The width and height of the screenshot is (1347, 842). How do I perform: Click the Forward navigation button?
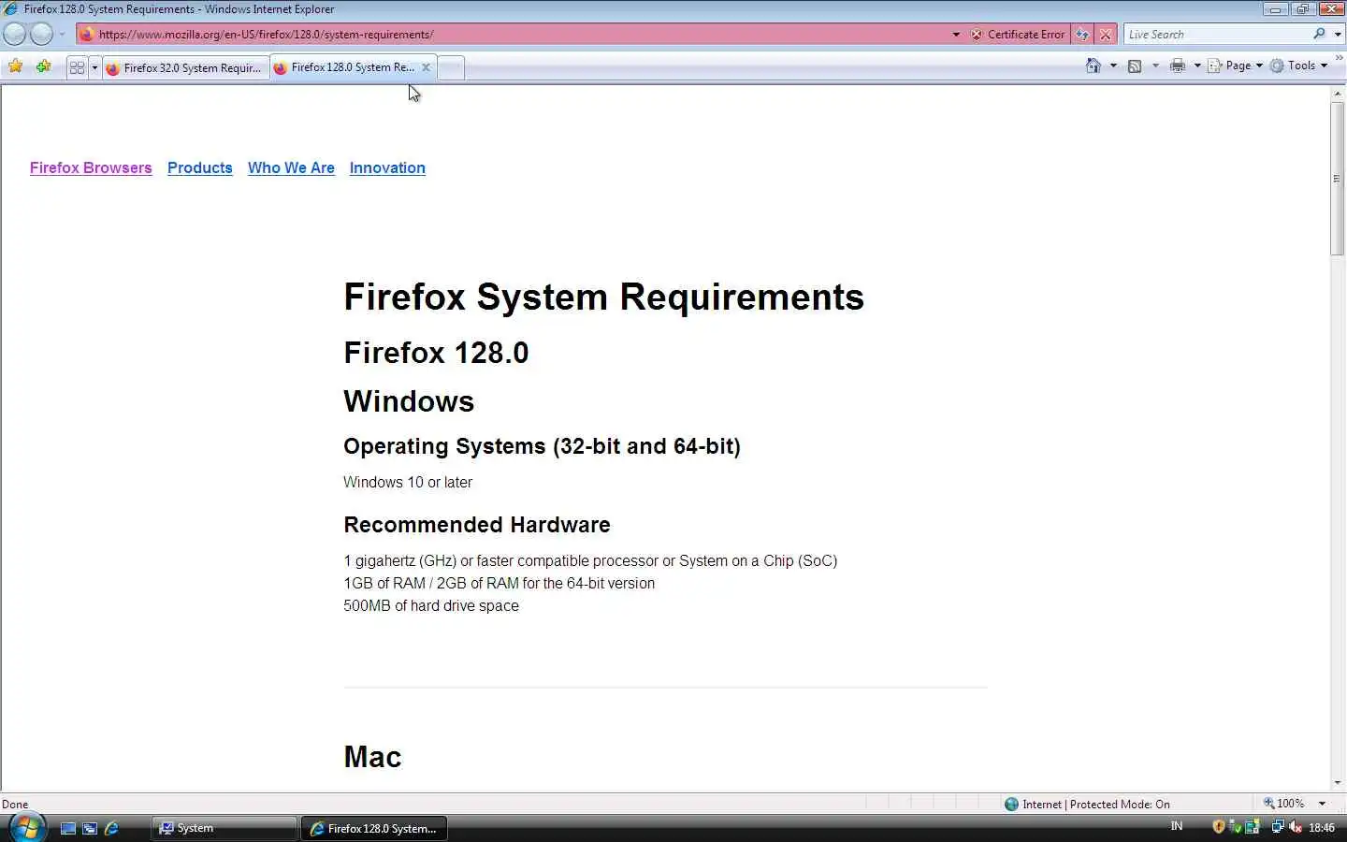click(42, 34)
